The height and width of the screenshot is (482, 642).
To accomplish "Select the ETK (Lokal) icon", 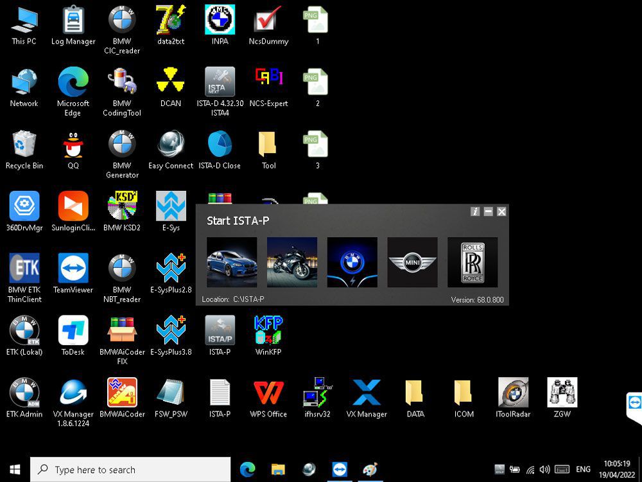I will pyautogui.click(x=24, y=336).
